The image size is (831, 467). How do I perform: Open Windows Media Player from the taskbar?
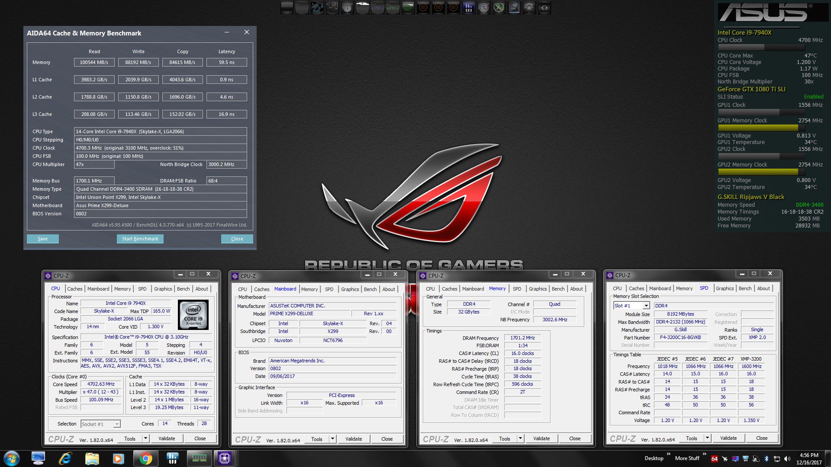click(118, 458)
